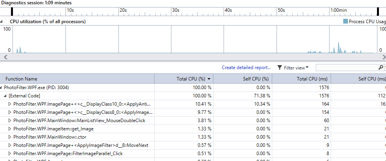This screenshot has width=386, height=161.
Task: Expand the ImageItem::get_Image row
Action: coord(10,129)
